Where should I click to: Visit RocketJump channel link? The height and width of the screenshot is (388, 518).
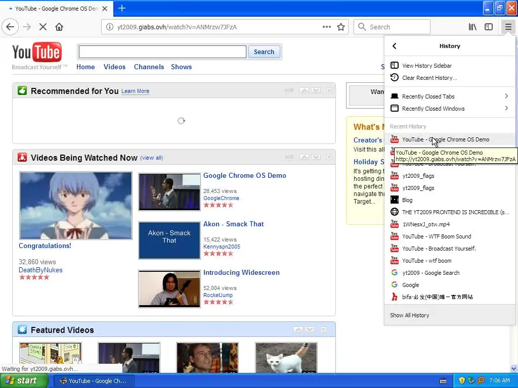pyautogui.click(x=218, y=295)
